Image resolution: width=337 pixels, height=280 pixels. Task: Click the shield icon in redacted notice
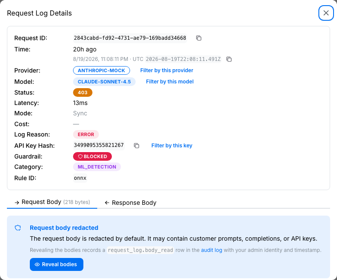coord(18,228)
